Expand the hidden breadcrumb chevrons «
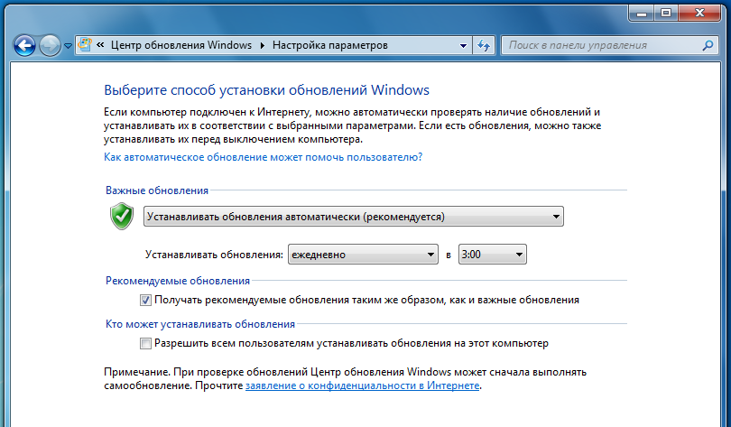 coord(100,45)
